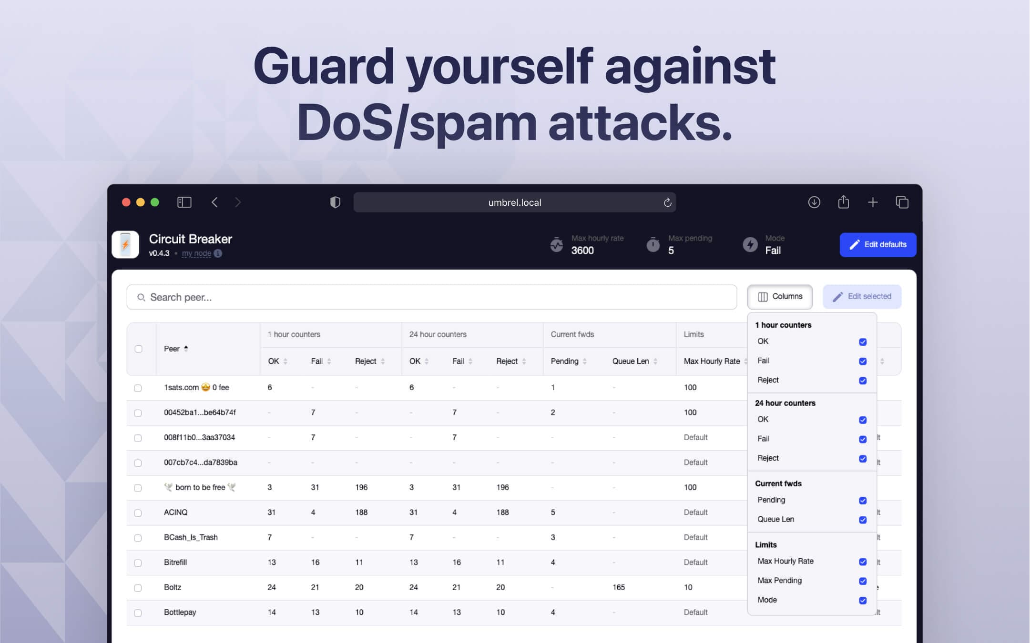Viewport: 1030px width, 643px height.
Task: Toggle the Current fwds Queue Len checkbox
Action: 863,519
